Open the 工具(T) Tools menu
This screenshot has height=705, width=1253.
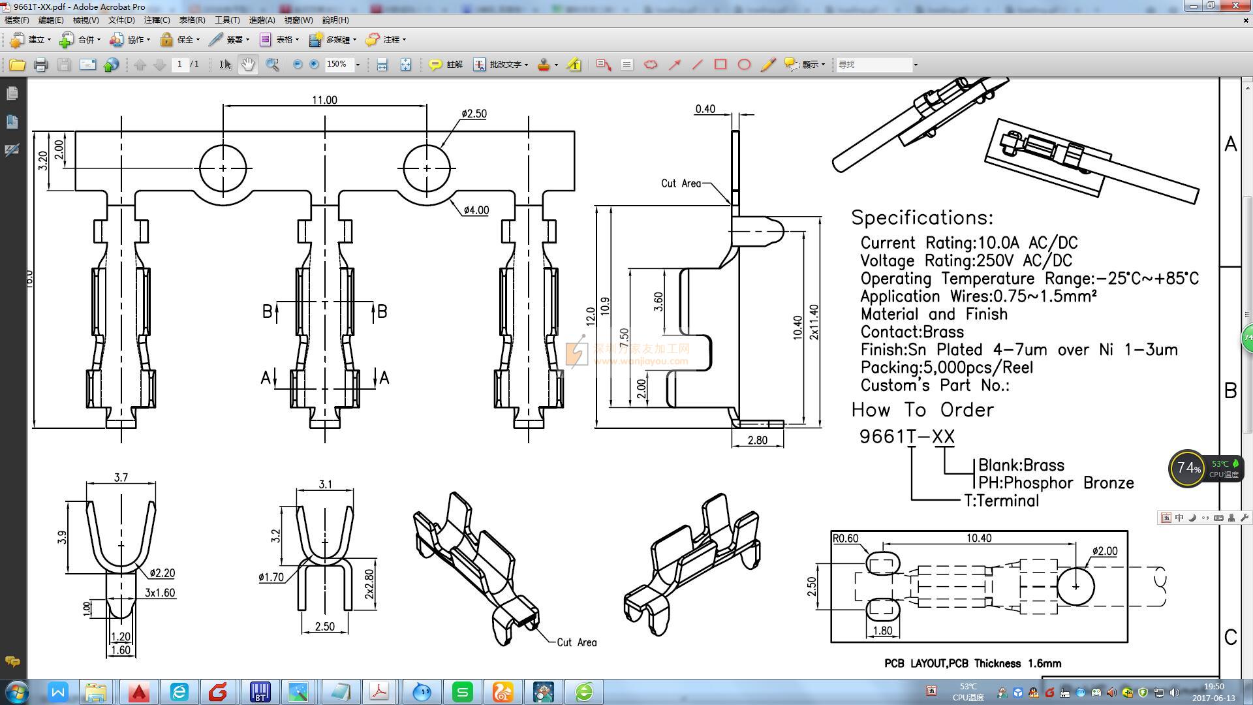tap(226, 20)
